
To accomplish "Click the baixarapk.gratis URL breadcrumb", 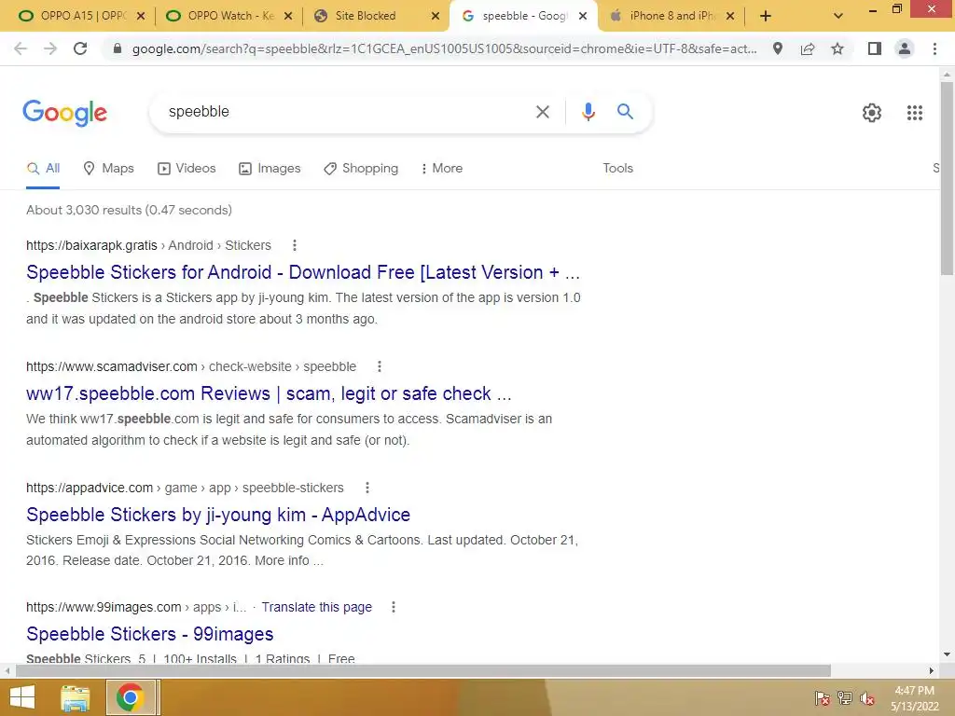I will (148, 245).
